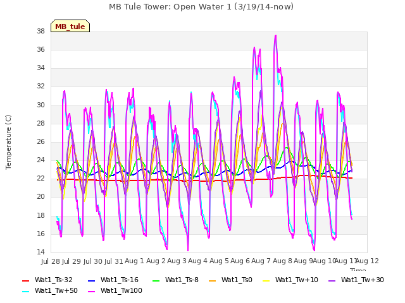This screenshot has height=303, width=405.
Task: Click the red Wat1_Ts-32 legend color marker
Action: pyautogui.click(x=26, y=280)
